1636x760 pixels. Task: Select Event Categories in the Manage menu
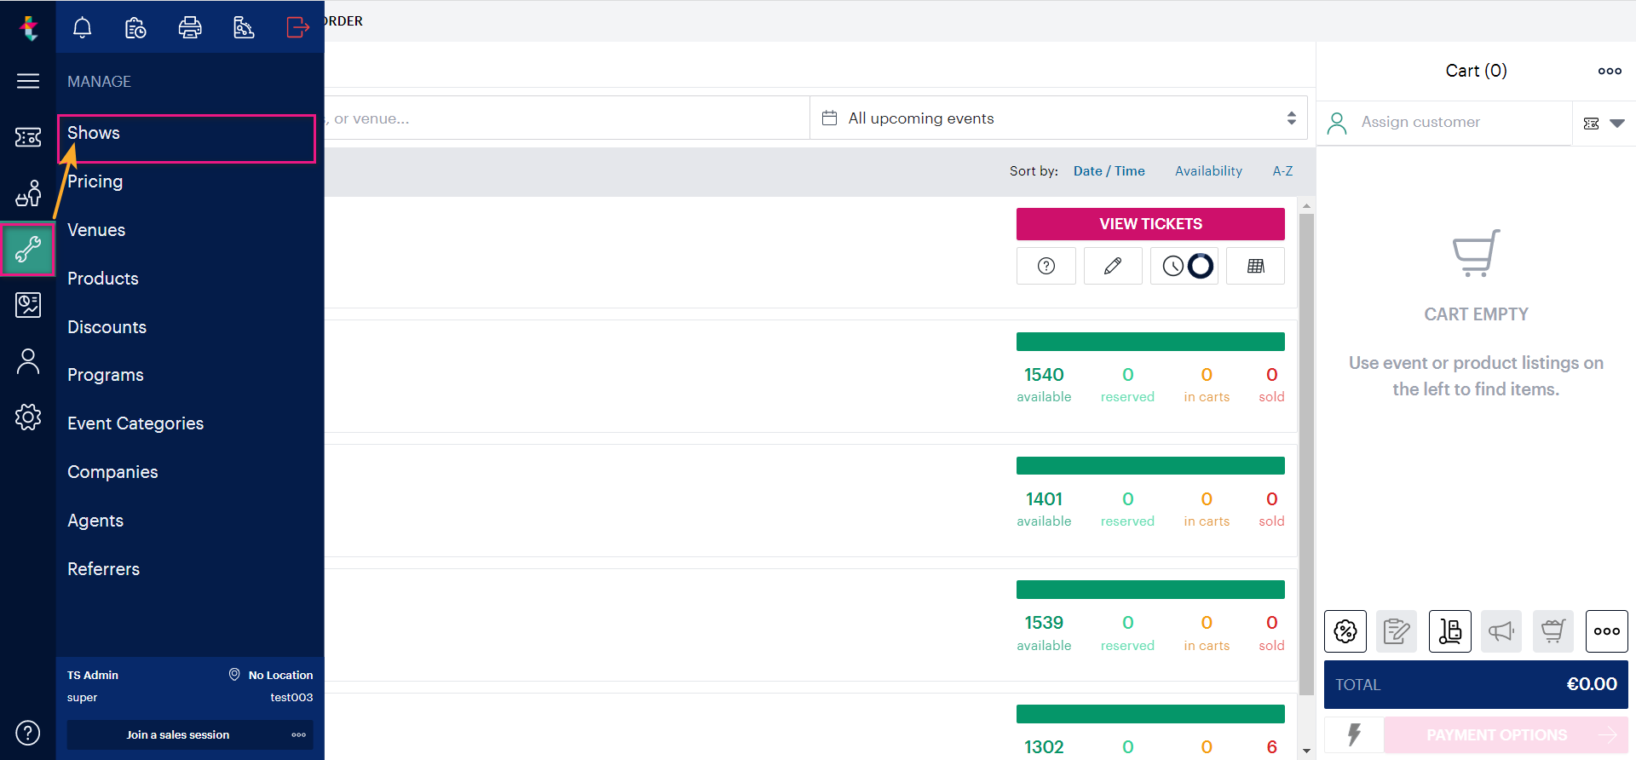tap(135, 423)
